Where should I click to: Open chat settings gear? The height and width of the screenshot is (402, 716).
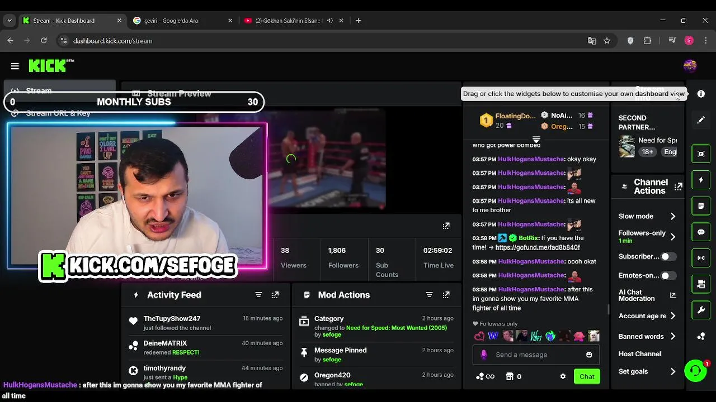click(563, 376)
